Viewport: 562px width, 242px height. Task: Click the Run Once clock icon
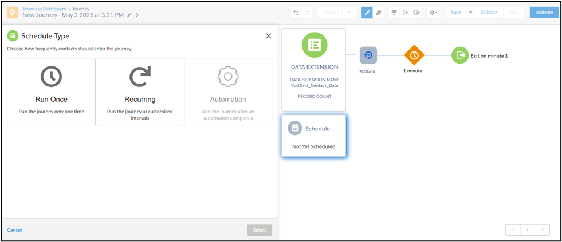pyautogui.click(x=51, y=76)
